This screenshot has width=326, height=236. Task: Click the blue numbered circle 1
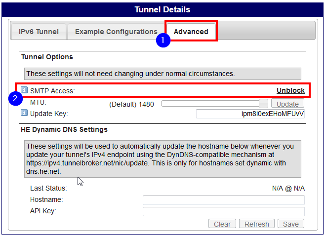tap(163, 41)
